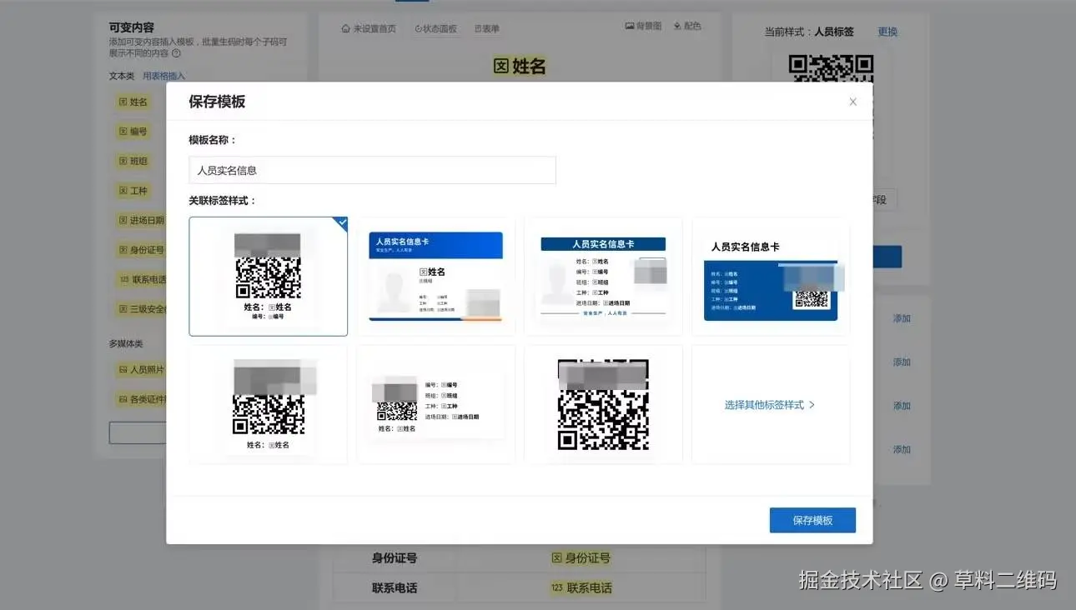Insert the 各类证件 multimedia tag
Image resolution: width=1076 pixels, height=610 pixels.
point(140,399)
